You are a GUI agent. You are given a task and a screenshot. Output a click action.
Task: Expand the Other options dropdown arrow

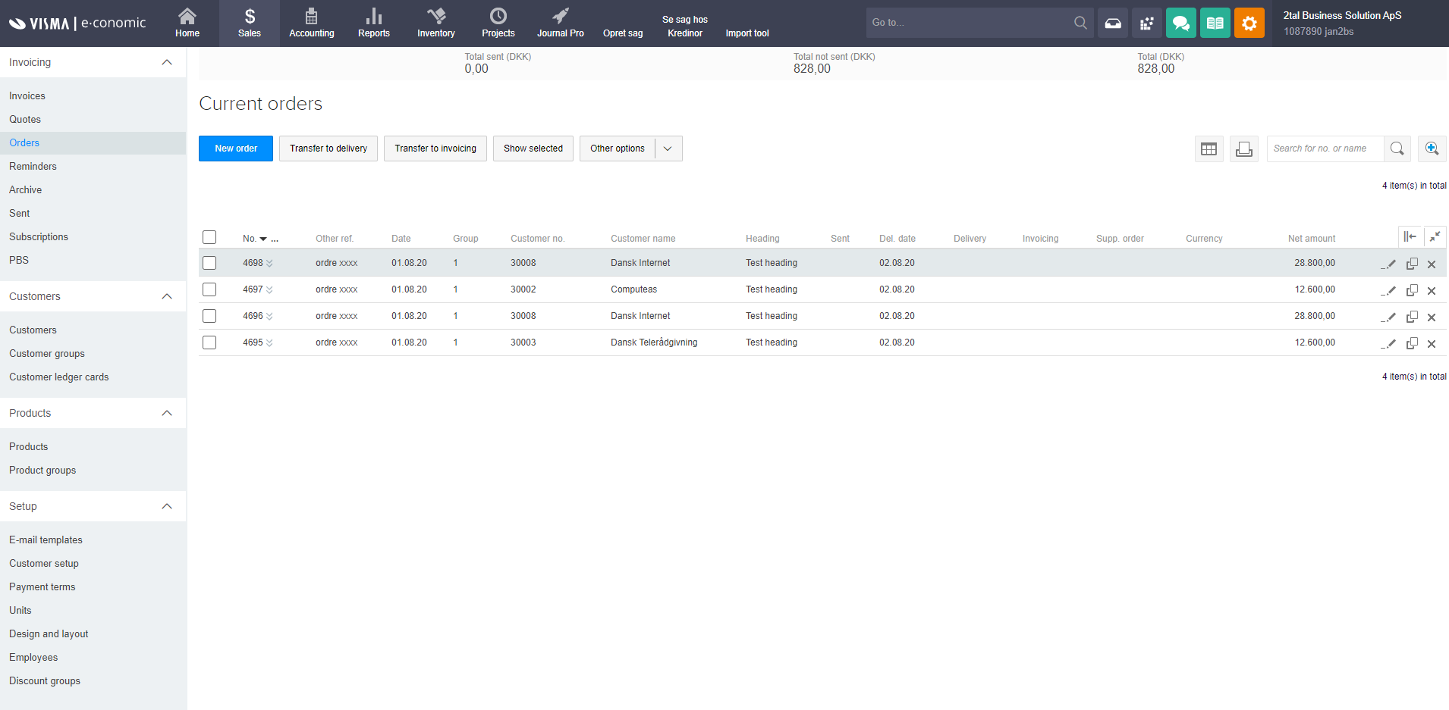pos(667,149)
